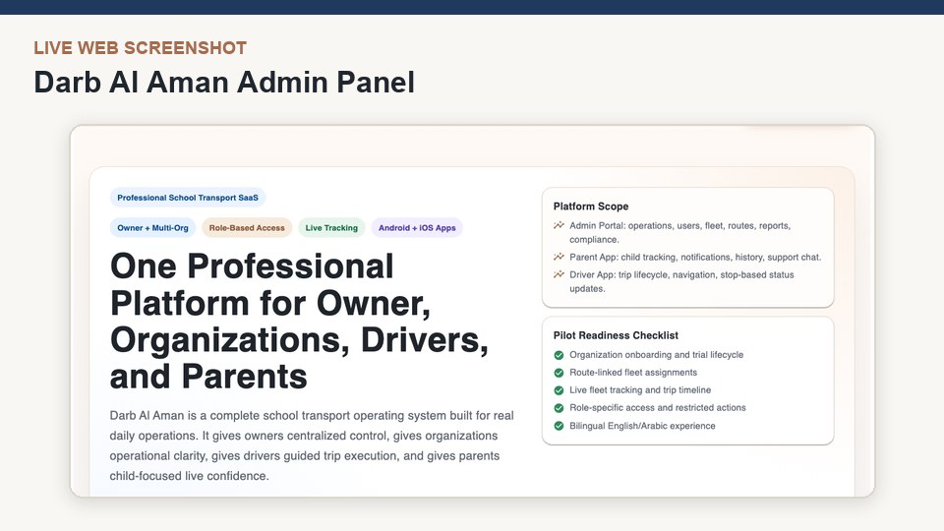
Task: Click the 'LIVE WEB SCREENSHOT' label
Action: [x=141, y=48]
